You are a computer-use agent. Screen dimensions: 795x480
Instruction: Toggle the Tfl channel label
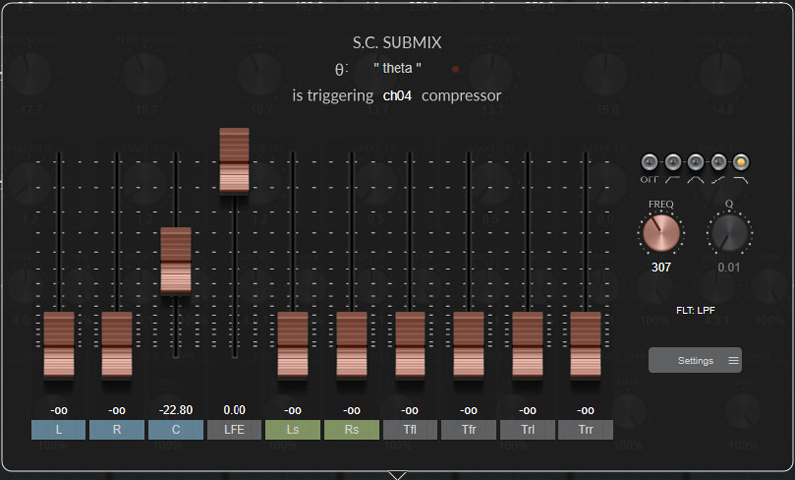410,430
